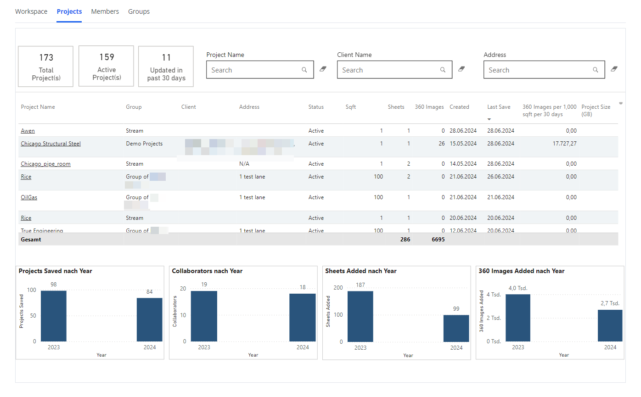Click the Project Name search magnifier icon
641x397 pixels.
coord(304,70)
